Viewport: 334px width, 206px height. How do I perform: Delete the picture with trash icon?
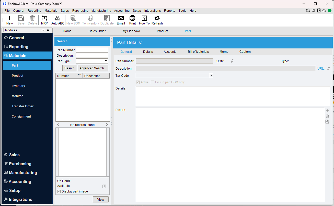pyautogui.click(x=327, y=116)
